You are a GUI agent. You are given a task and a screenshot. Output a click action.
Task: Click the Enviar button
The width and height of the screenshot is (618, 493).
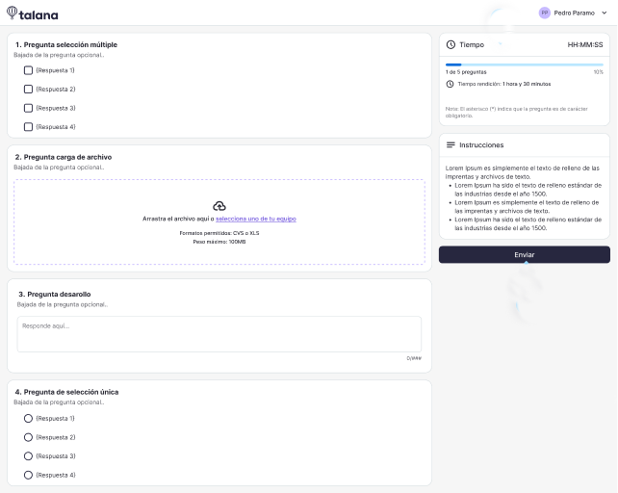point(525,255)
